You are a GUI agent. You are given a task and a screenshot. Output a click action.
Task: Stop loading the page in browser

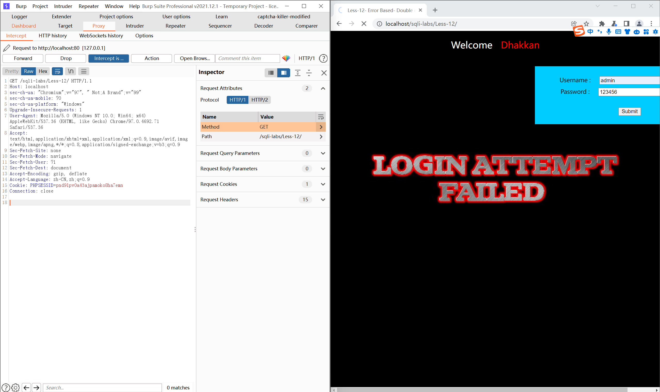coord(364,24)
